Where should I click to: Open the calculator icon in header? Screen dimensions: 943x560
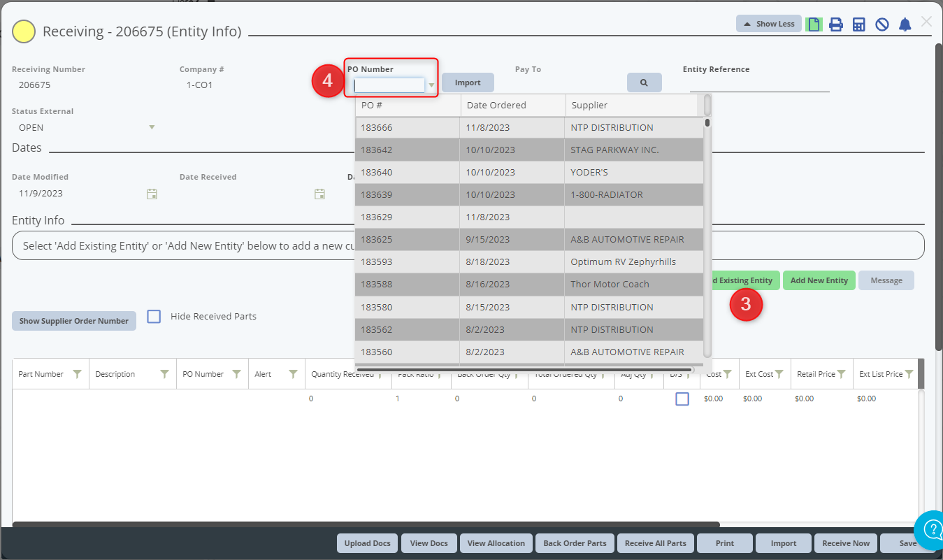[x=859, y=24]
